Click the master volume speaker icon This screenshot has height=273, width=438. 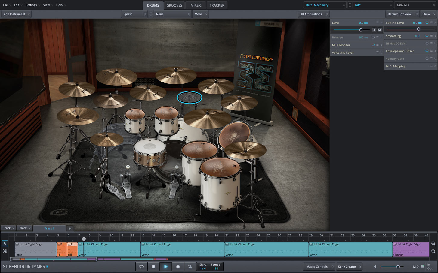tap(375, 267)
